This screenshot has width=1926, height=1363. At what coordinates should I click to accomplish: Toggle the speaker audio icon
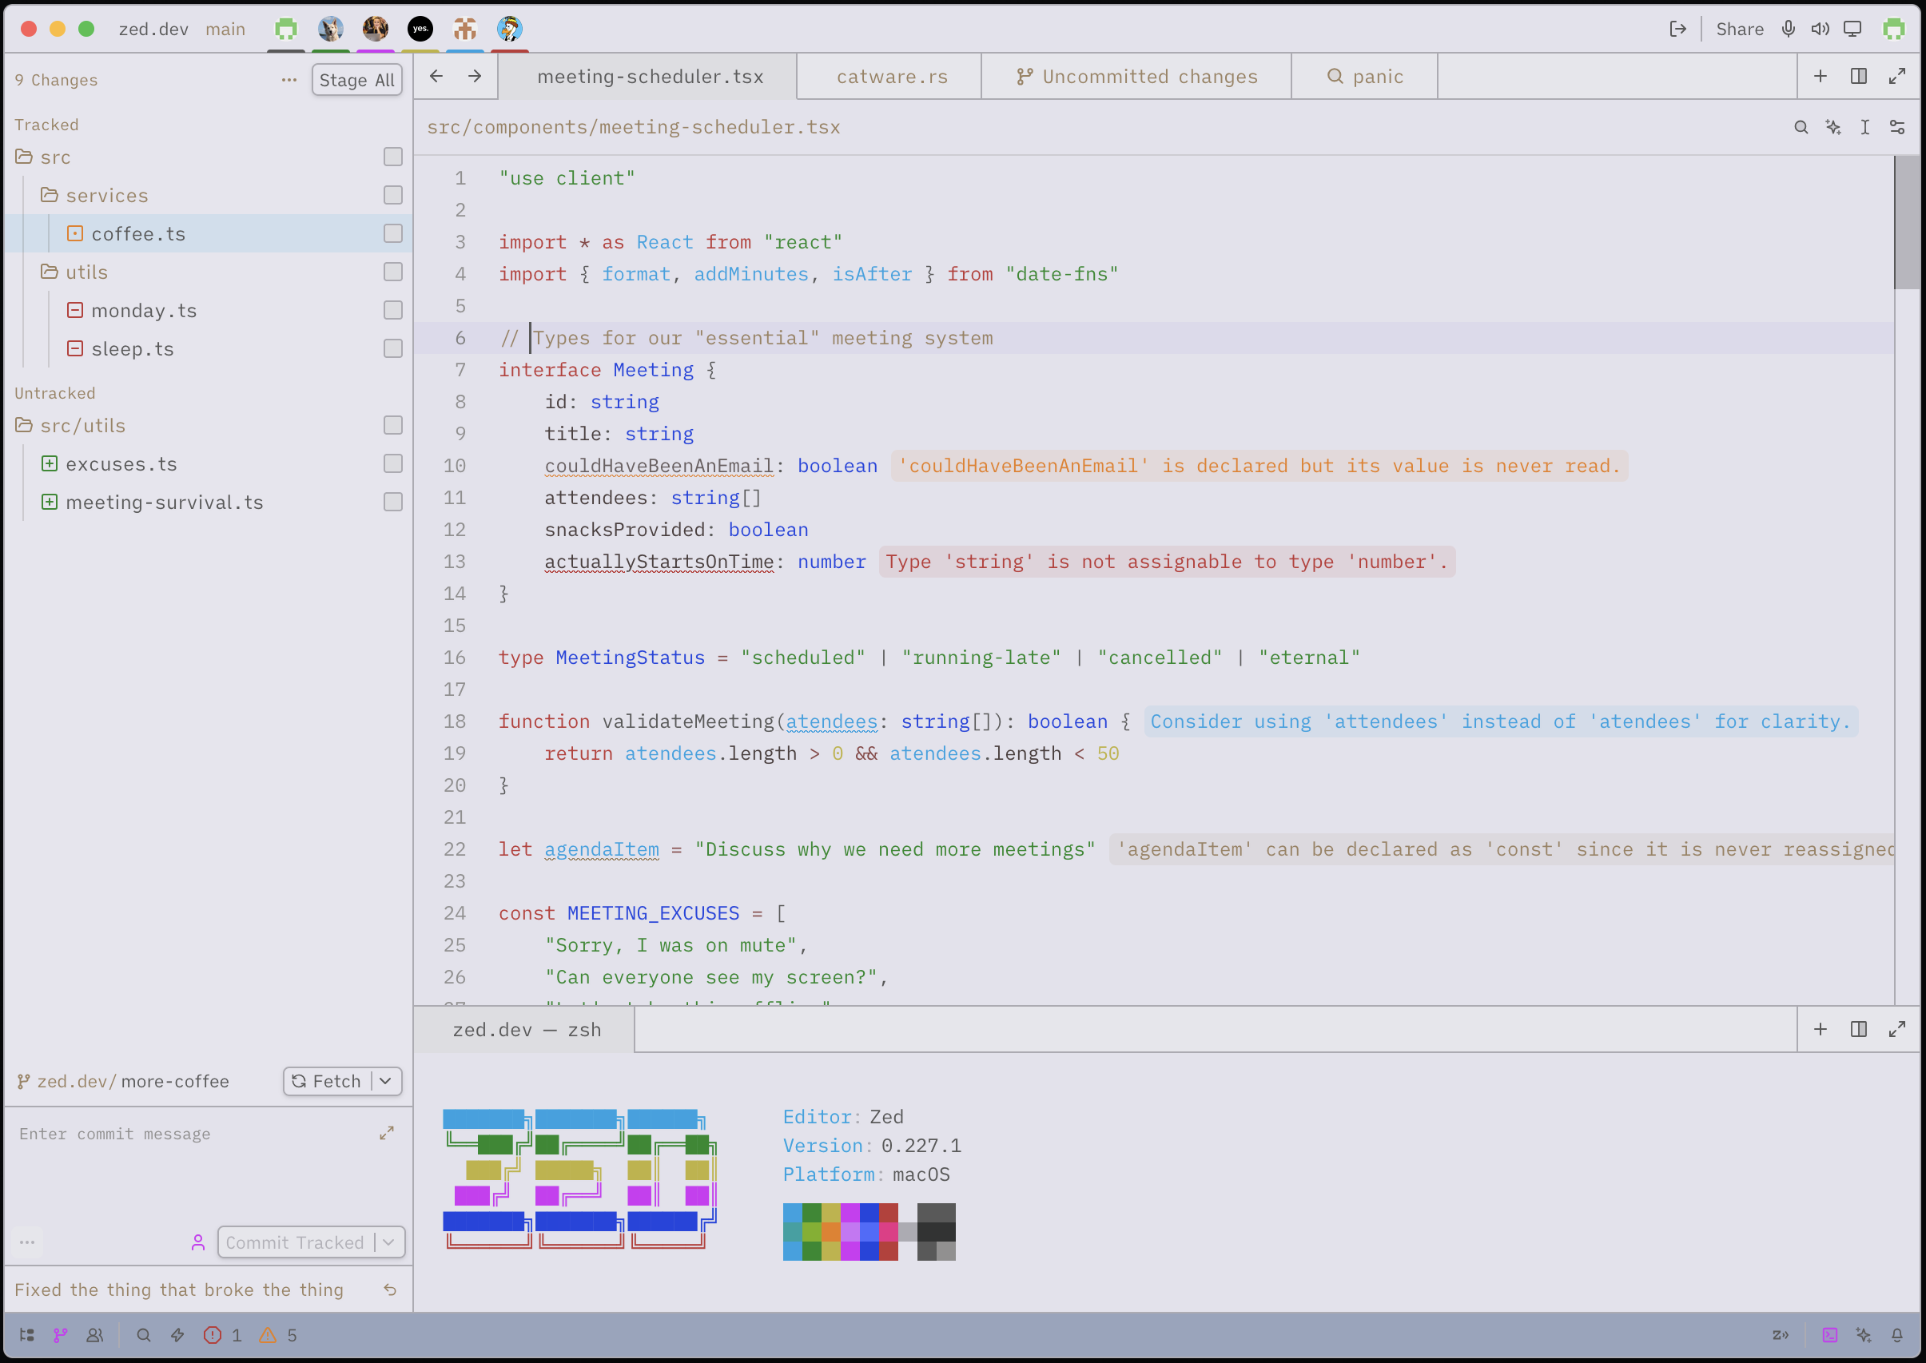pos(1821,30)
